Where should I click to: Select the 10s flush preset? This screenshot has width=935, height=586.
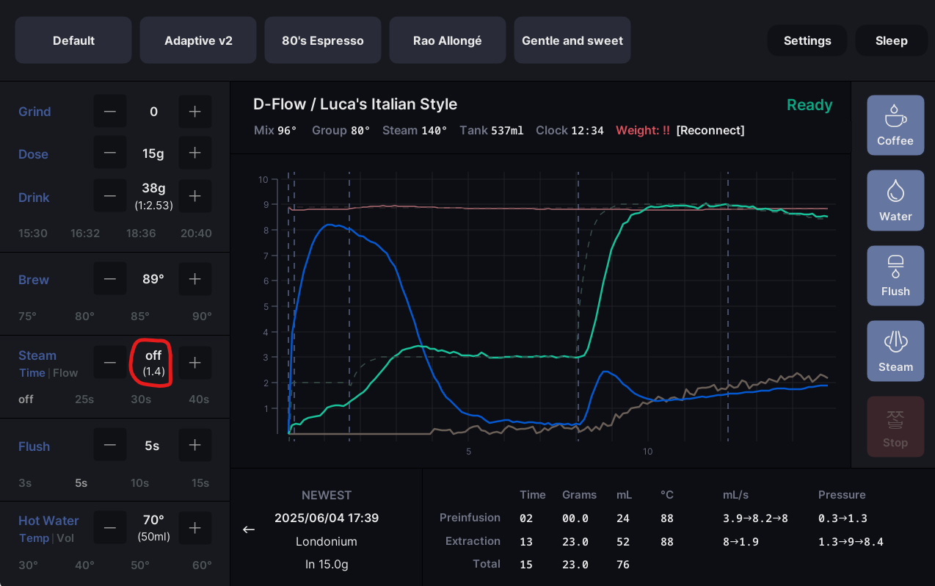click(139, 483)
